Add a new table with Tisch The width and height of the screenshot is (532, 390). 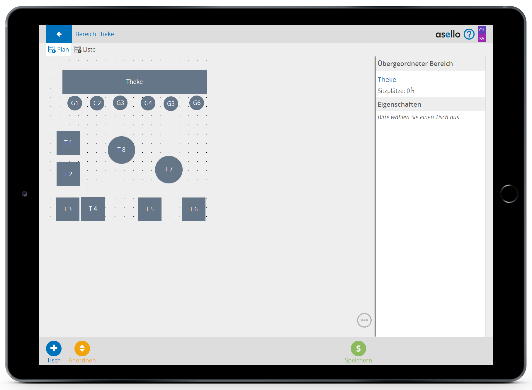point(54,348)
